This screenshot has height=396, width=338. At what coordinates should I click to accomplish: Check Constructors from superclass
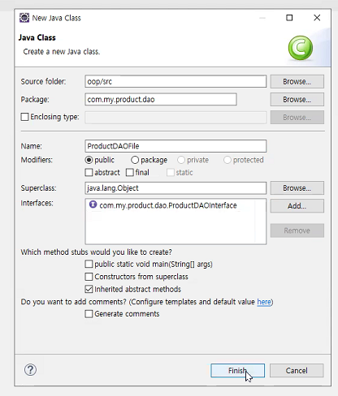pyautogui.click(x=89, y=277)
